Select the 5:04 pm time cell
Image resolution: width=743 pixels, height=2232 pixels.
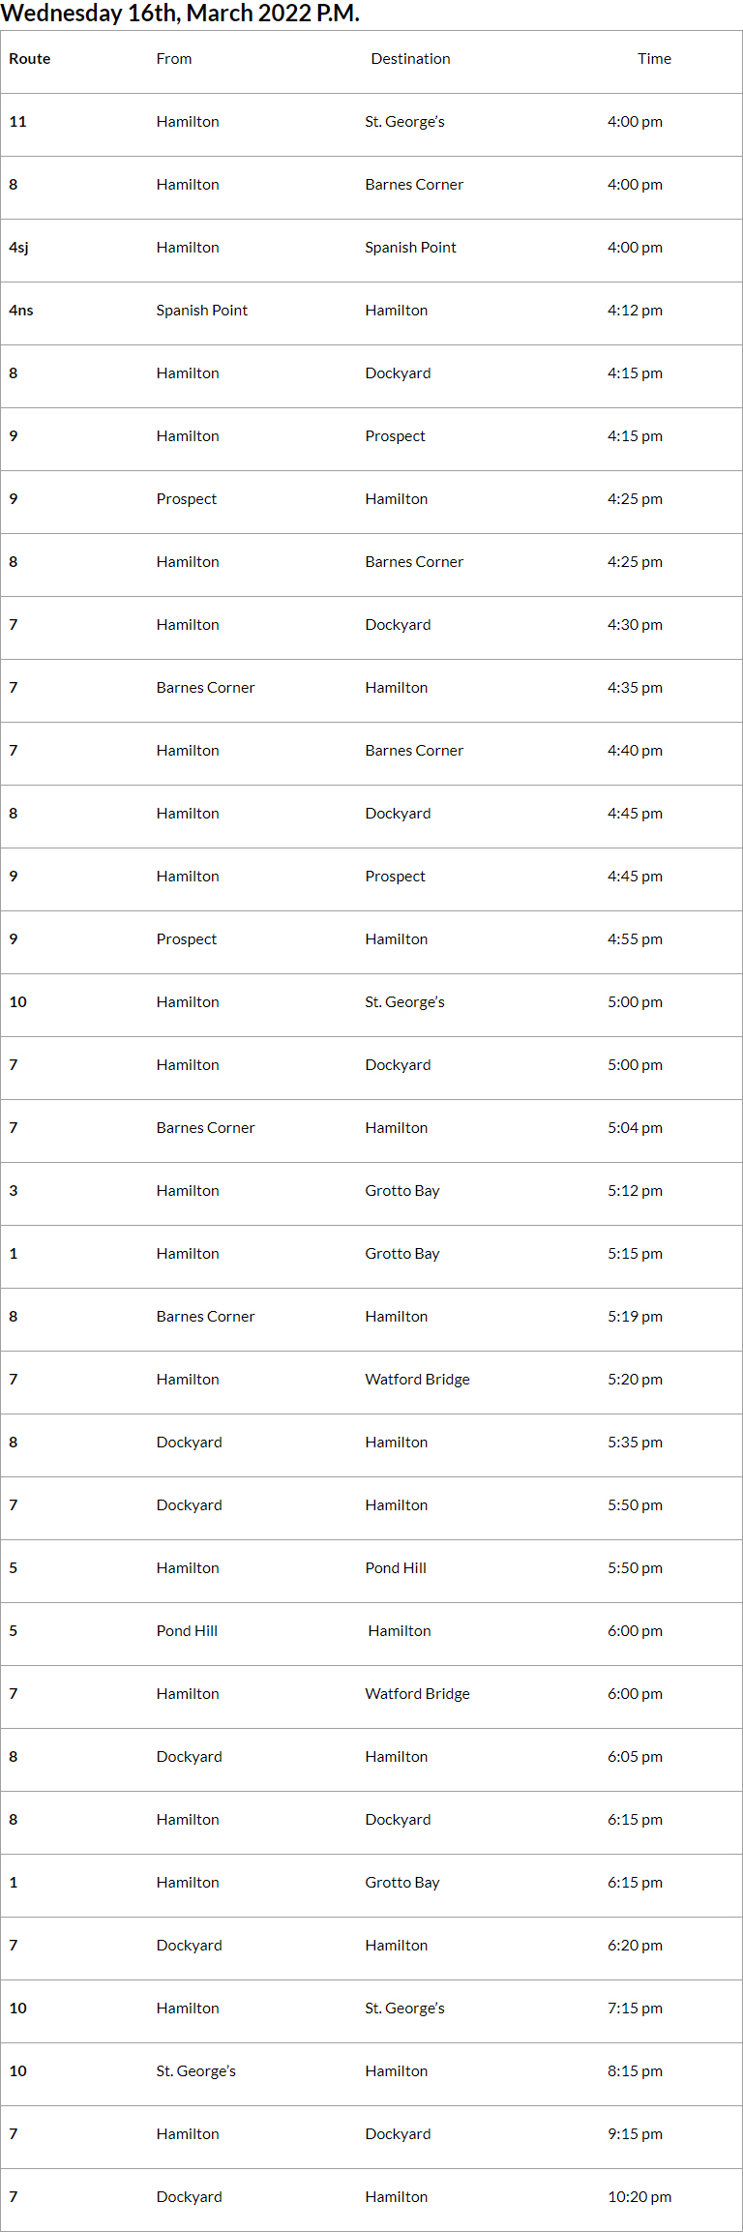click(x=635, y=1128)
